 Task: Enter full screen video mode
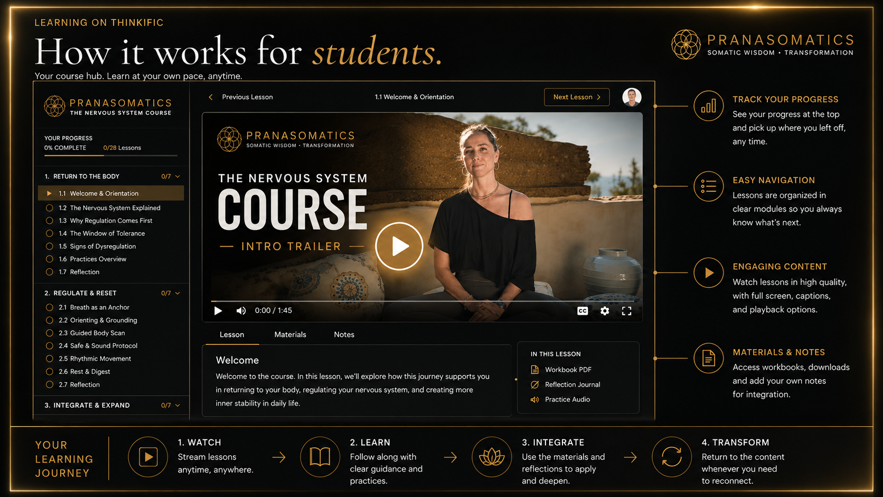627,311
